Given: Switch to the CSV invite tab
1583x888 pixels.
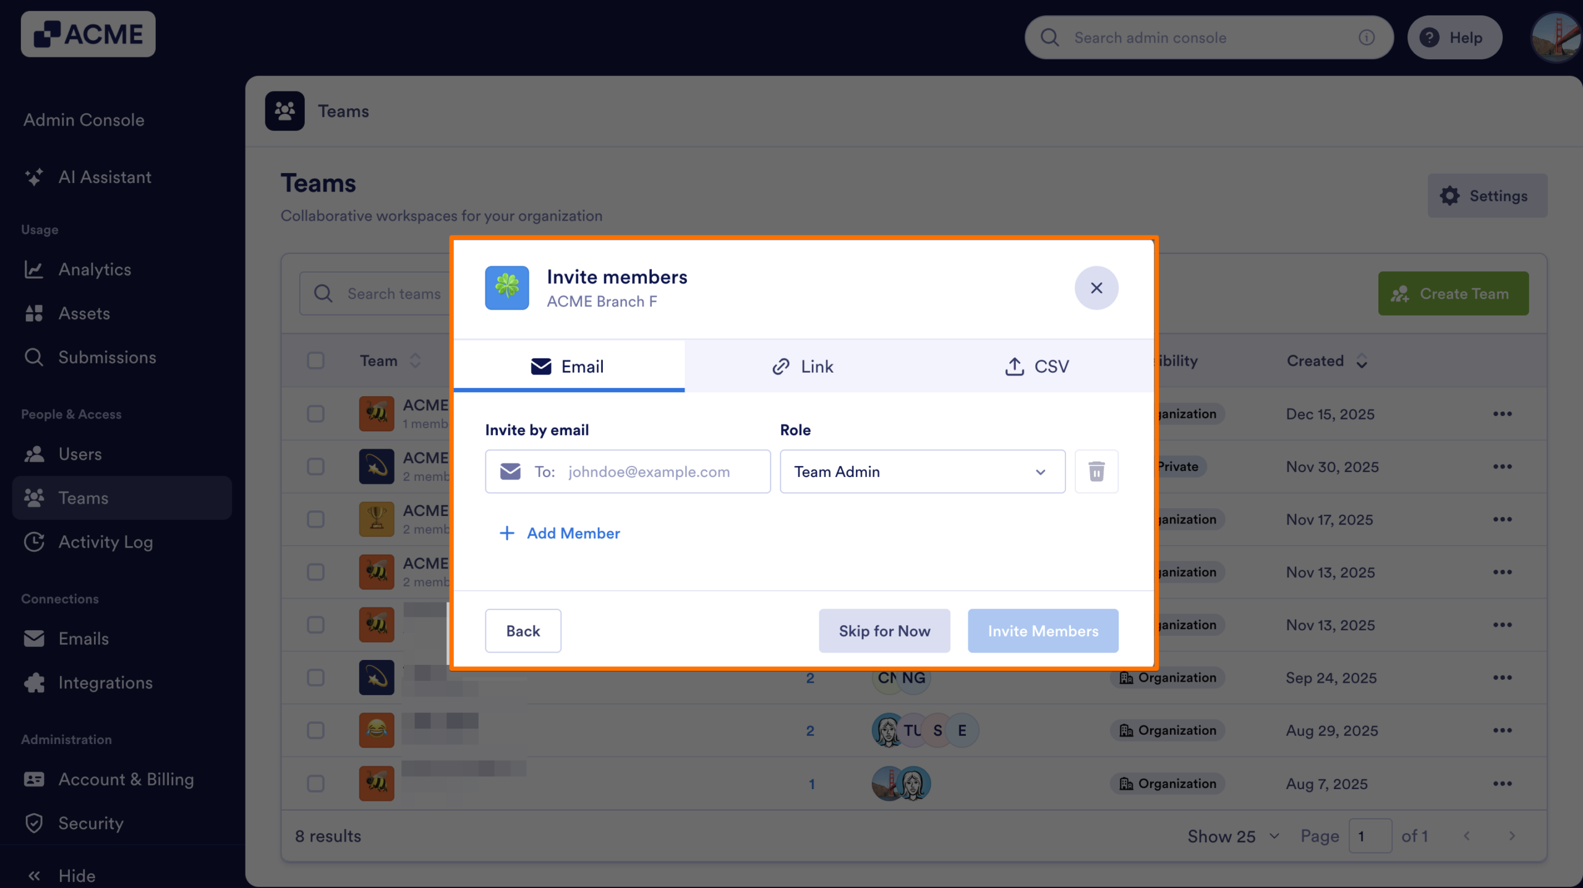Looking at the screenshot, I should click(1038, 366).
